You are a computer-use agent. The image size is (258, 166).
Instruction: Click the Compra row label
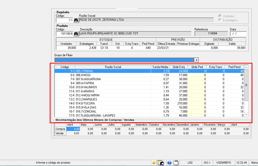pos(60,129)
